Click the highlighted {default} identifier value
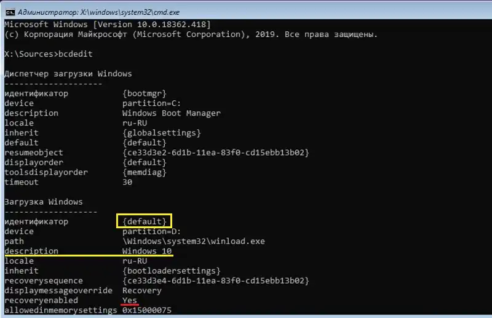This screenshot has height=318, width=492. [x=145, y=221]
